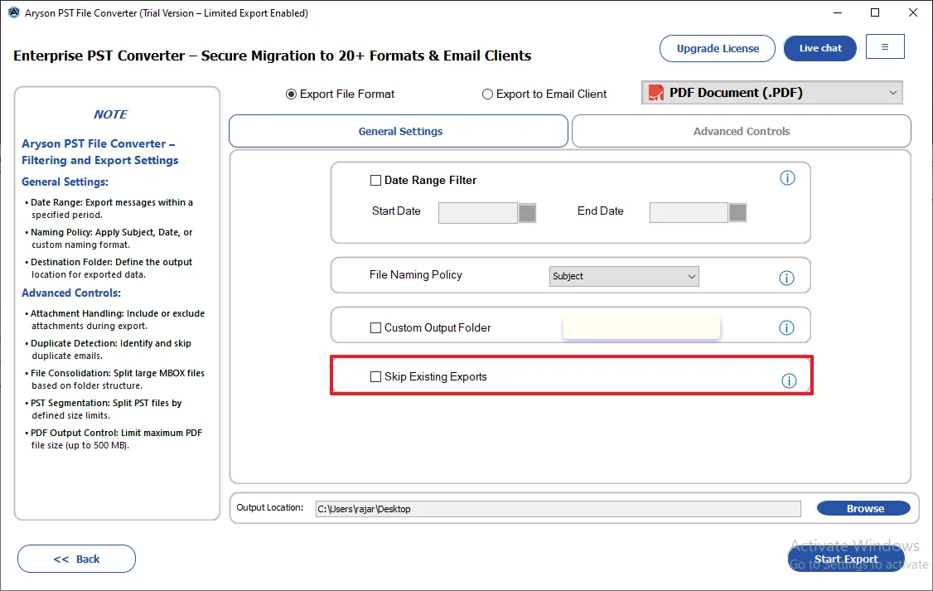
Task: Select the Export File Format radio button
Action: point(291,94)
